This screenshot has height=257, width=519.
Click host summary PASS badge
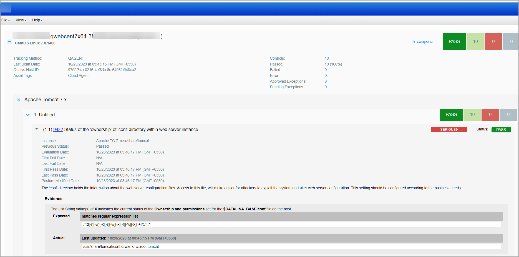pyautogui.click(x=454, y=42)
